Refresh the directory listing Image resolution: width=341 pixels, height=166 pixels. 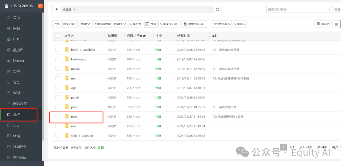[x=218, y=9]
